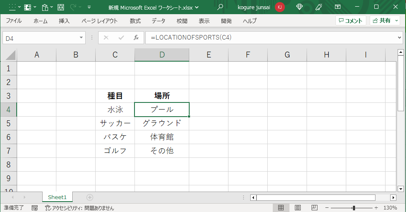Screen dimensions: 406x212
Task: Click the enter checkmark icon in formula bar
Action: pyautogui.click(x=121, y=38)
